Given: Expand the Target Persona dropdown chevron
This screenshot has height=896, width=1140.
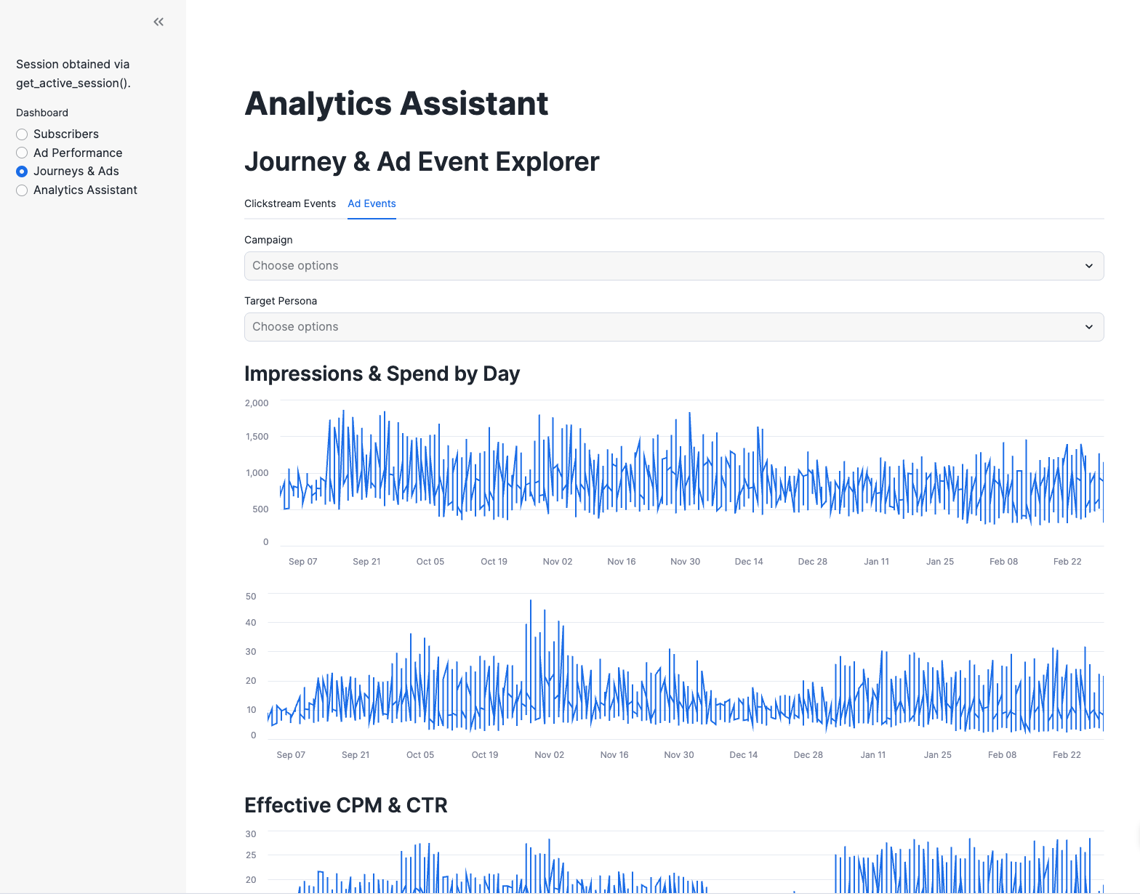Looking at the screenshot, I should pyautogui.click(x=1088, y=327).
